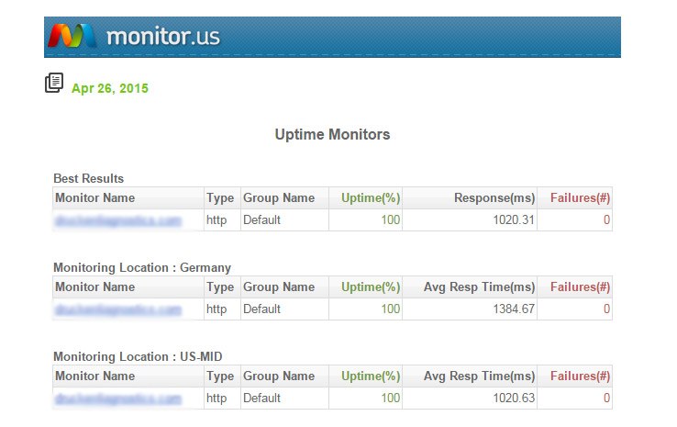Viewport: 677px width, 427px height.
Task: Click Monitor Name header in Best Results table
Action: tap(95, 198)
